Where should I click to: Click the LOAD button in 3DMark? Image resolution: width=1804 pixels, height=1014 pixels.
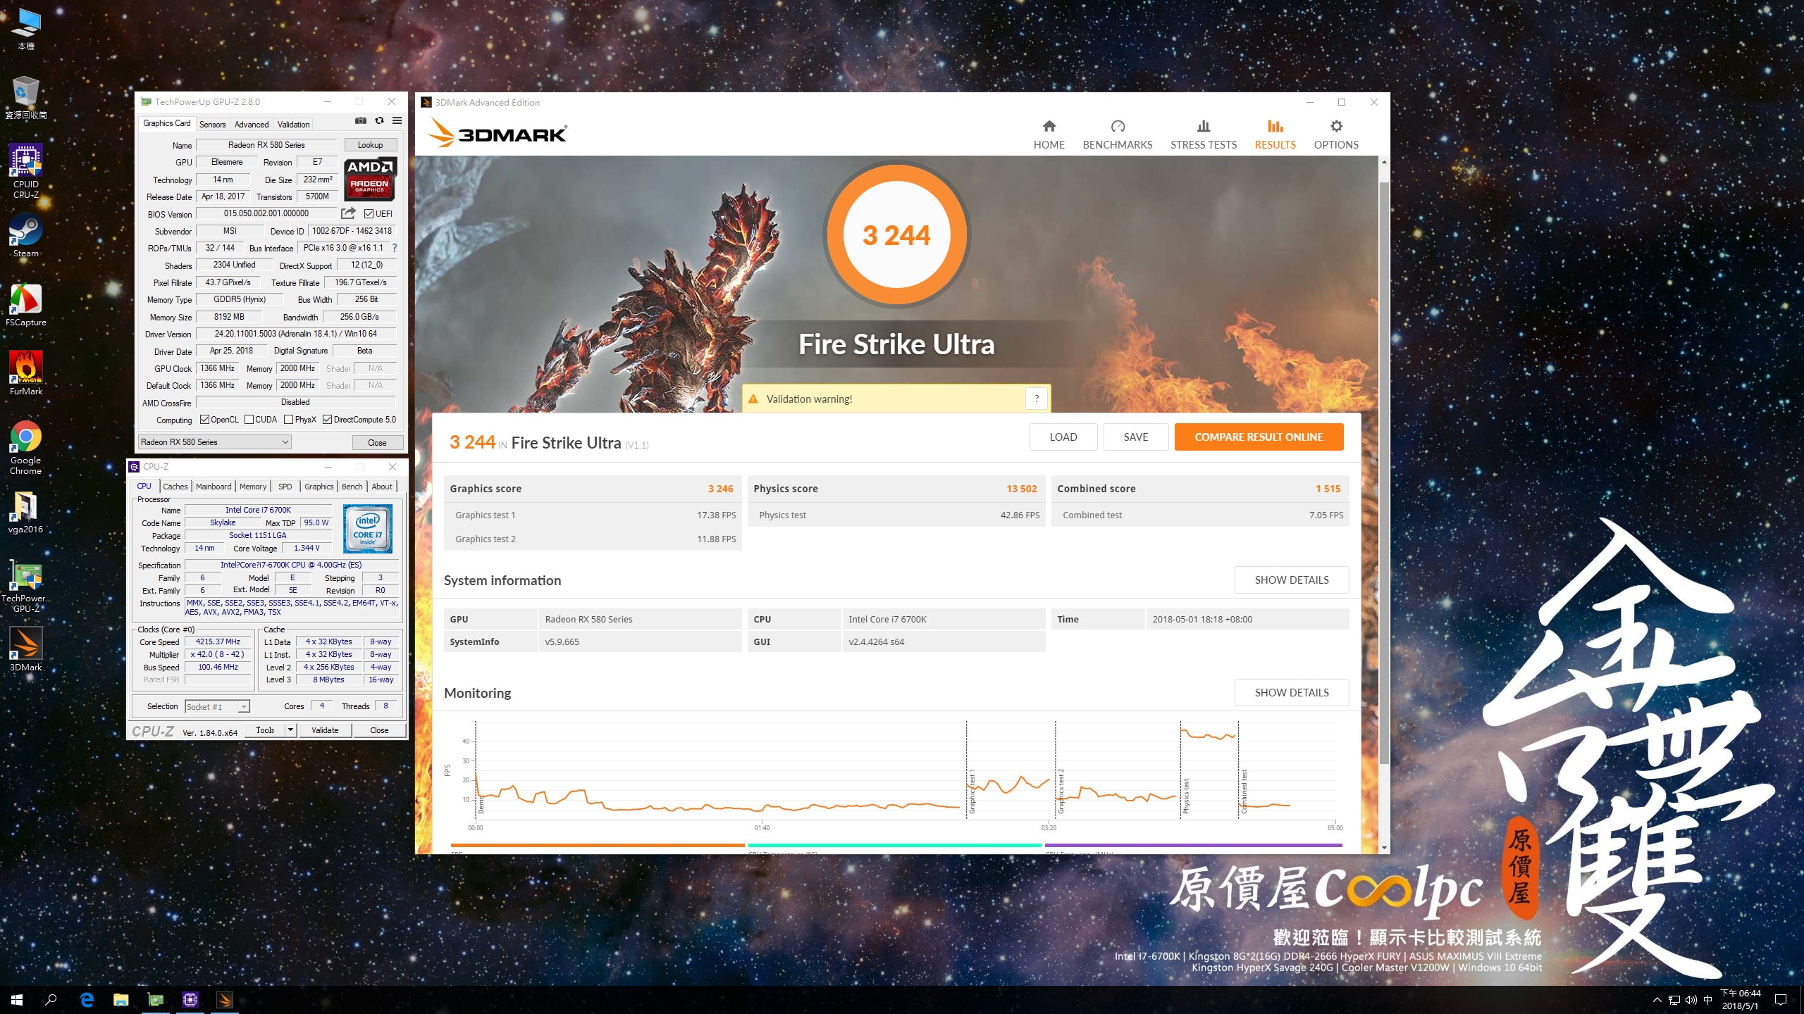pos(1063,437)
